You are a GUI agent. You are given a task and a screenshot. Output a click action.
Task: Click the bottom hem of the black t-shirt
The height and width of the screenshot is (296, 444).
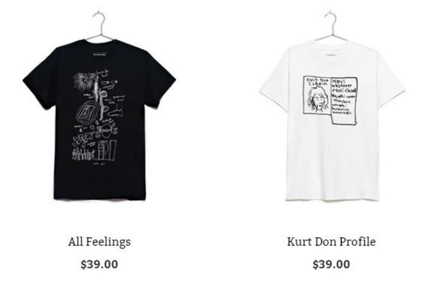[100, 197]
